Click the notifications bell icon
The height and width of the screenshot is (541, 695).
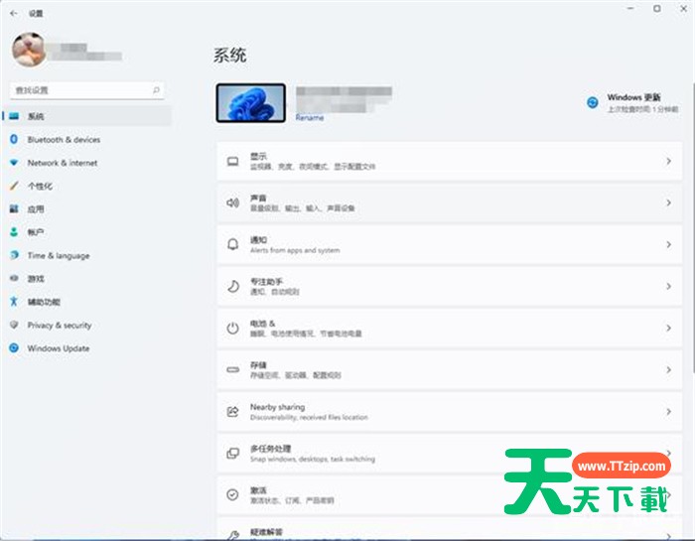coord(232,244)
